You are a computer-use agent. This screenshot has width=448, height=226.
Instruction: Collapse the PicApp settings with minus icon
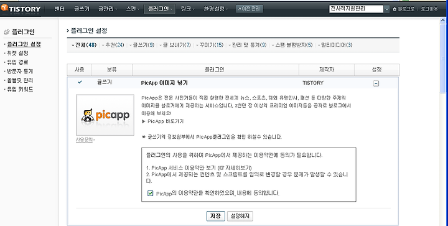click(376, 83)
